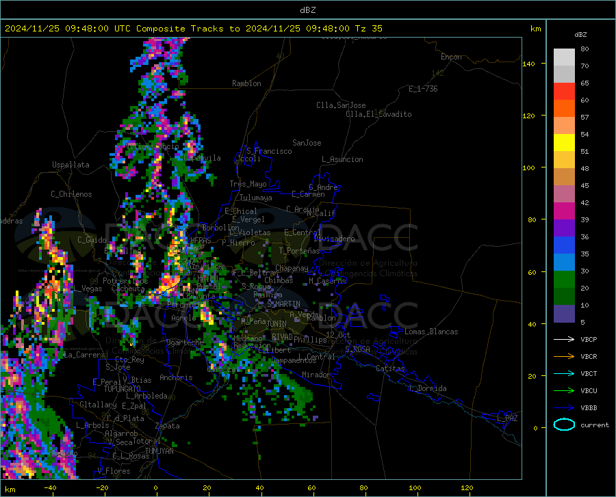
Task: Click the 'S_MARTIN' map label
Action: (283, 304)
